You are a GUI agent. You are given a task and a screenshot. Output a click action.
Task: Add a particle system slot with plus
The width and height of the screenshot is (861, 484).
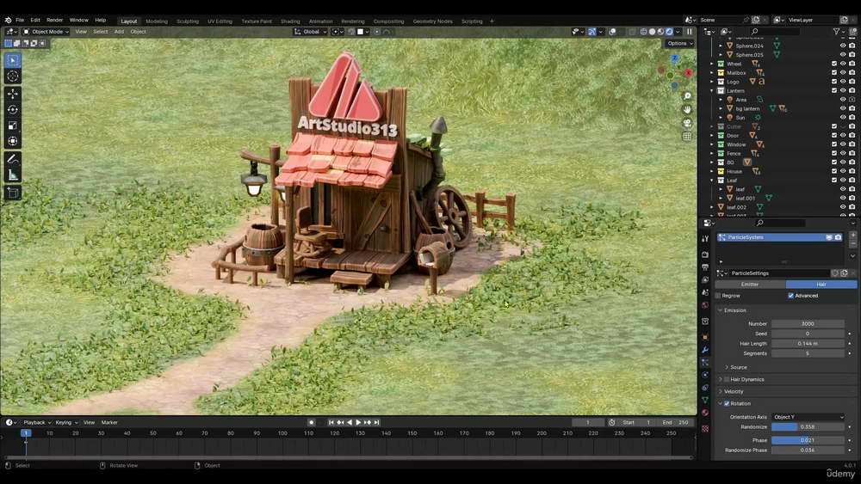pos(852,235)
